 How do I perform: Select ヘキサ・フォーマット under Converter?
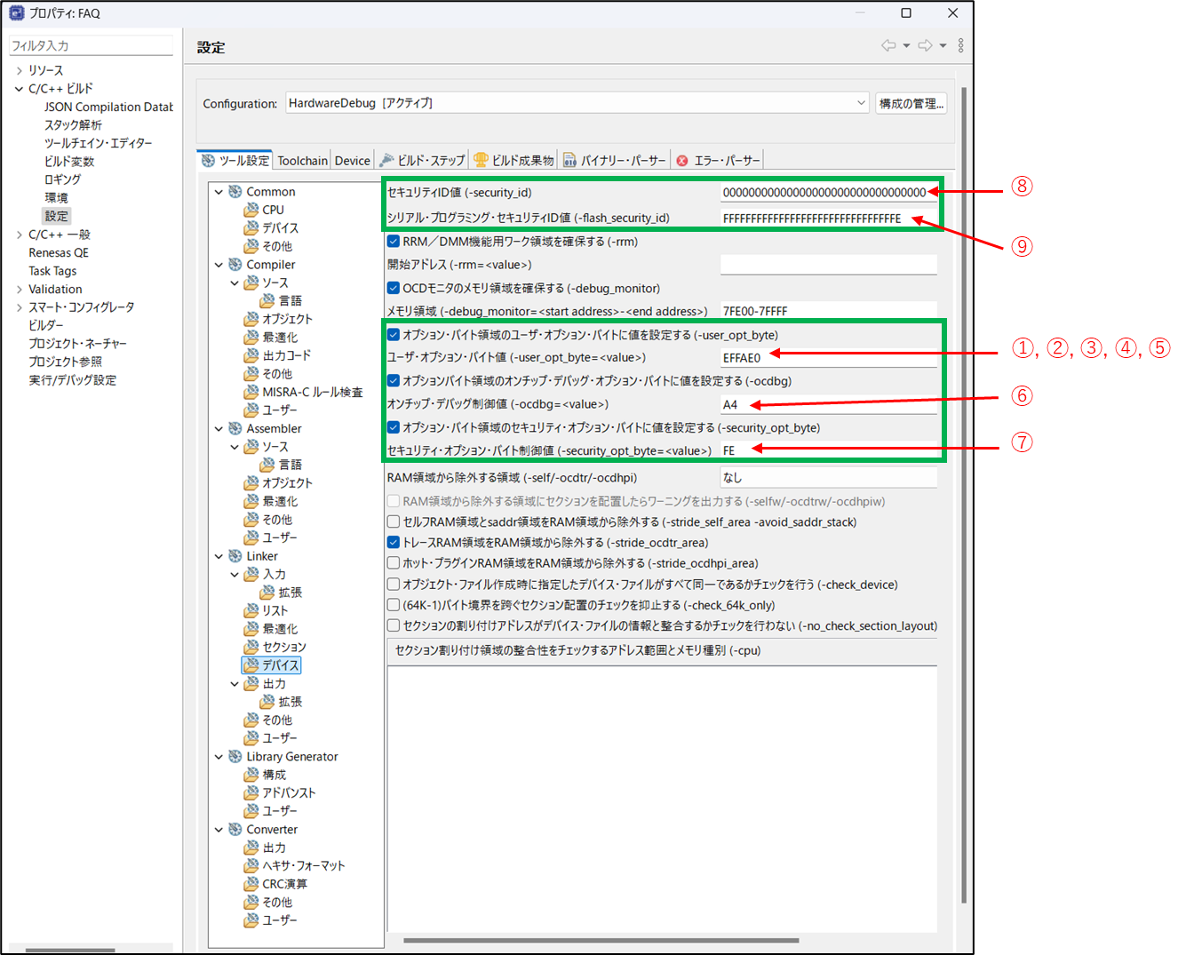[303, 865]
